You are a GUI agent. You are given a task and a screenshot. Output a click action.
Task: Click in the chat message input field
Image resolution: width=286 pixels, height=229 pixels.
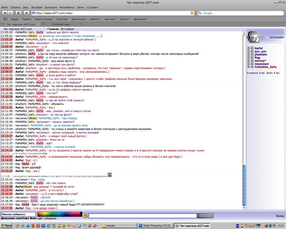(x=142, y=216)
